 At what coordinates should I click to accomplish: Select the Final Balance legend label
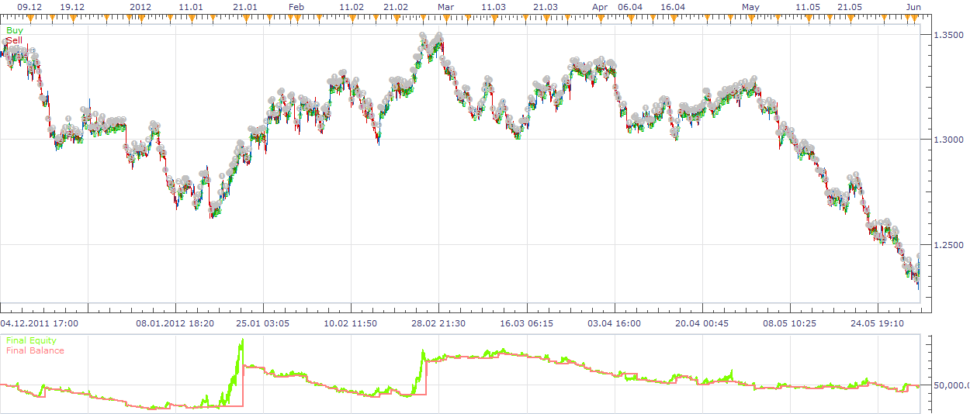pyautogui.click(x=35, y=350)
